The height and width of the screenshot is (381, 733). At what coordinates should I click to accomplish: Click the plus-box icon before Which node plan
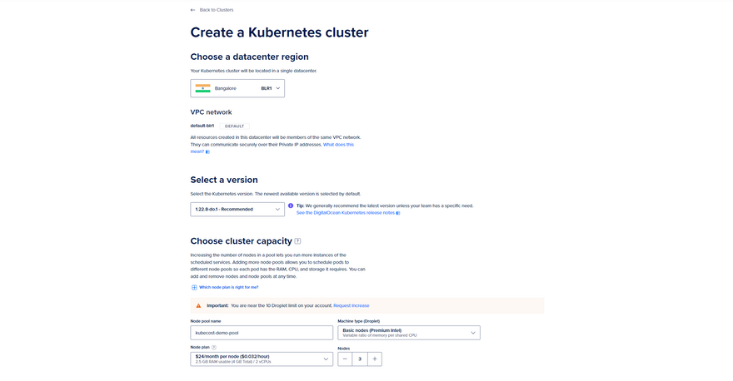[x=194, y=287]
